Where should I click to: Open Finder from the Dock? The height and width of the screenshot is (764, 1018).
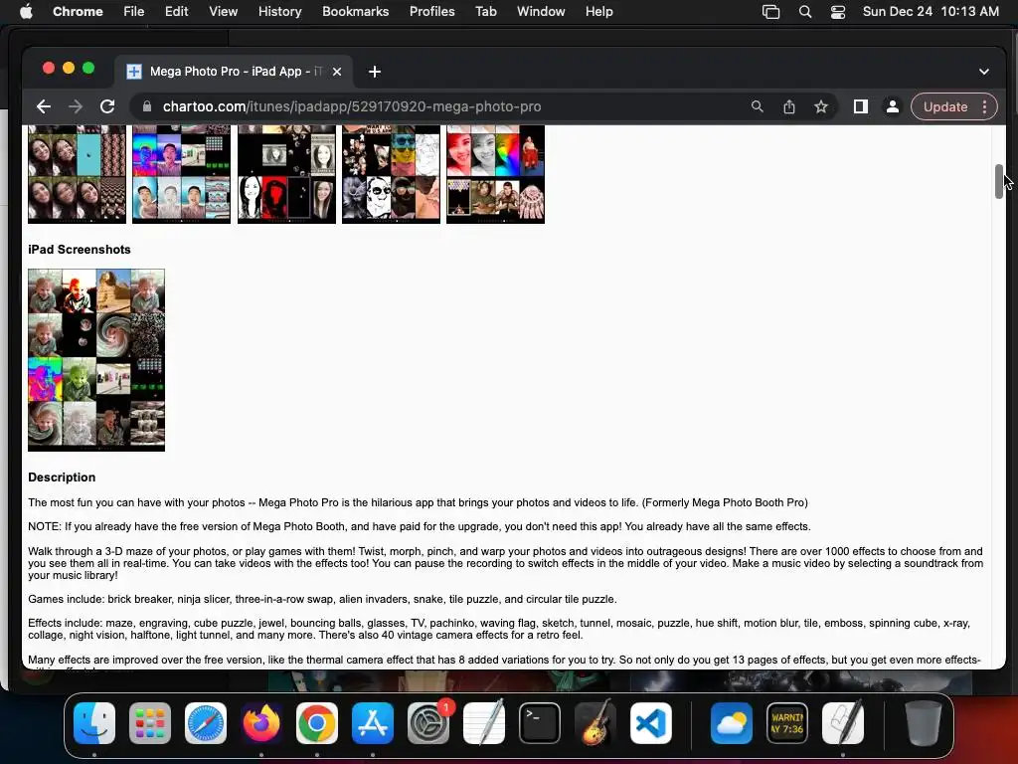click(94, 723)
